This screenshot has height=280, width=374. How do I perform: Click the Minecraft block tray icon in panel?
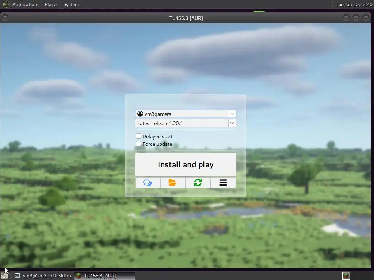(x=346, y=276)
